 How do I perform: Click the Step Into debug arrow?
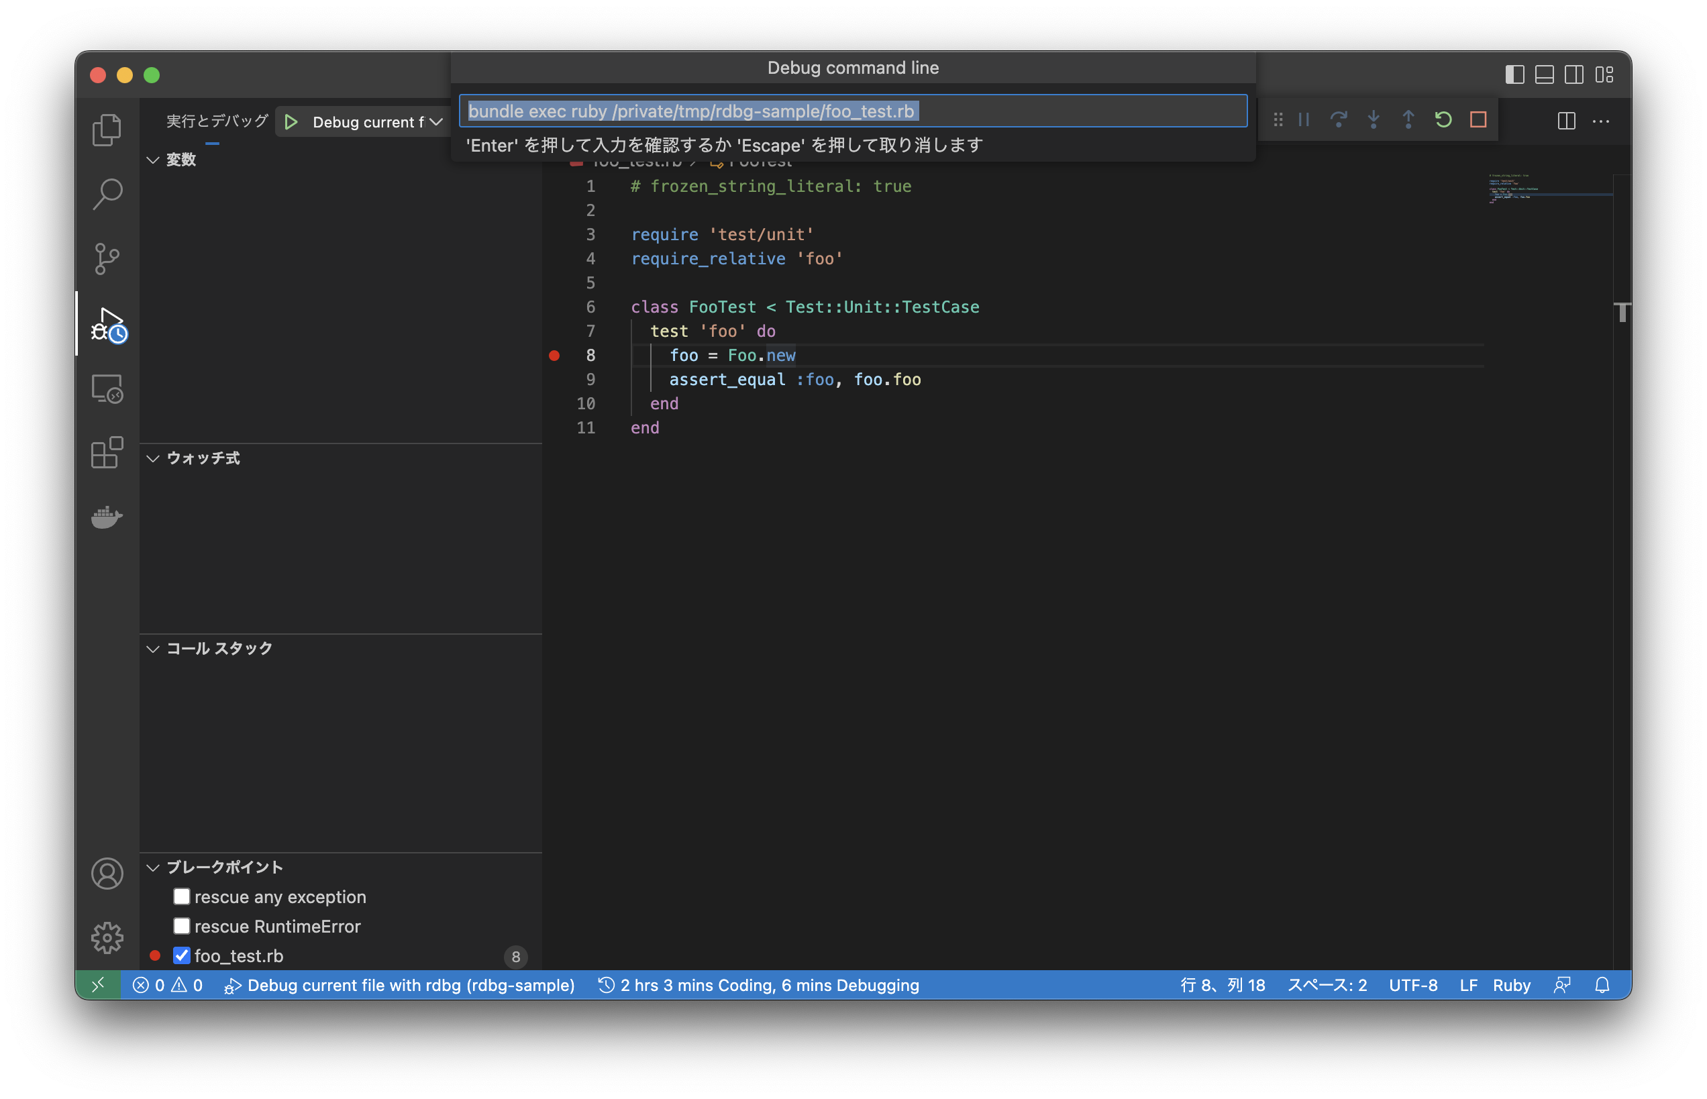click(x=1373, y=120)
